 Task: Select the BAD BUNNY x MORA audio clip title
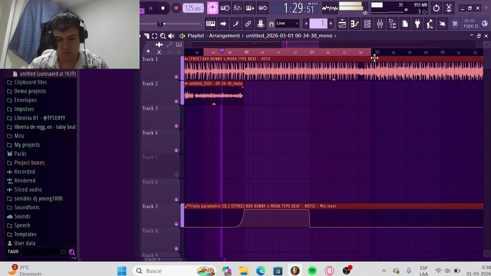click(x=229, y=59)
